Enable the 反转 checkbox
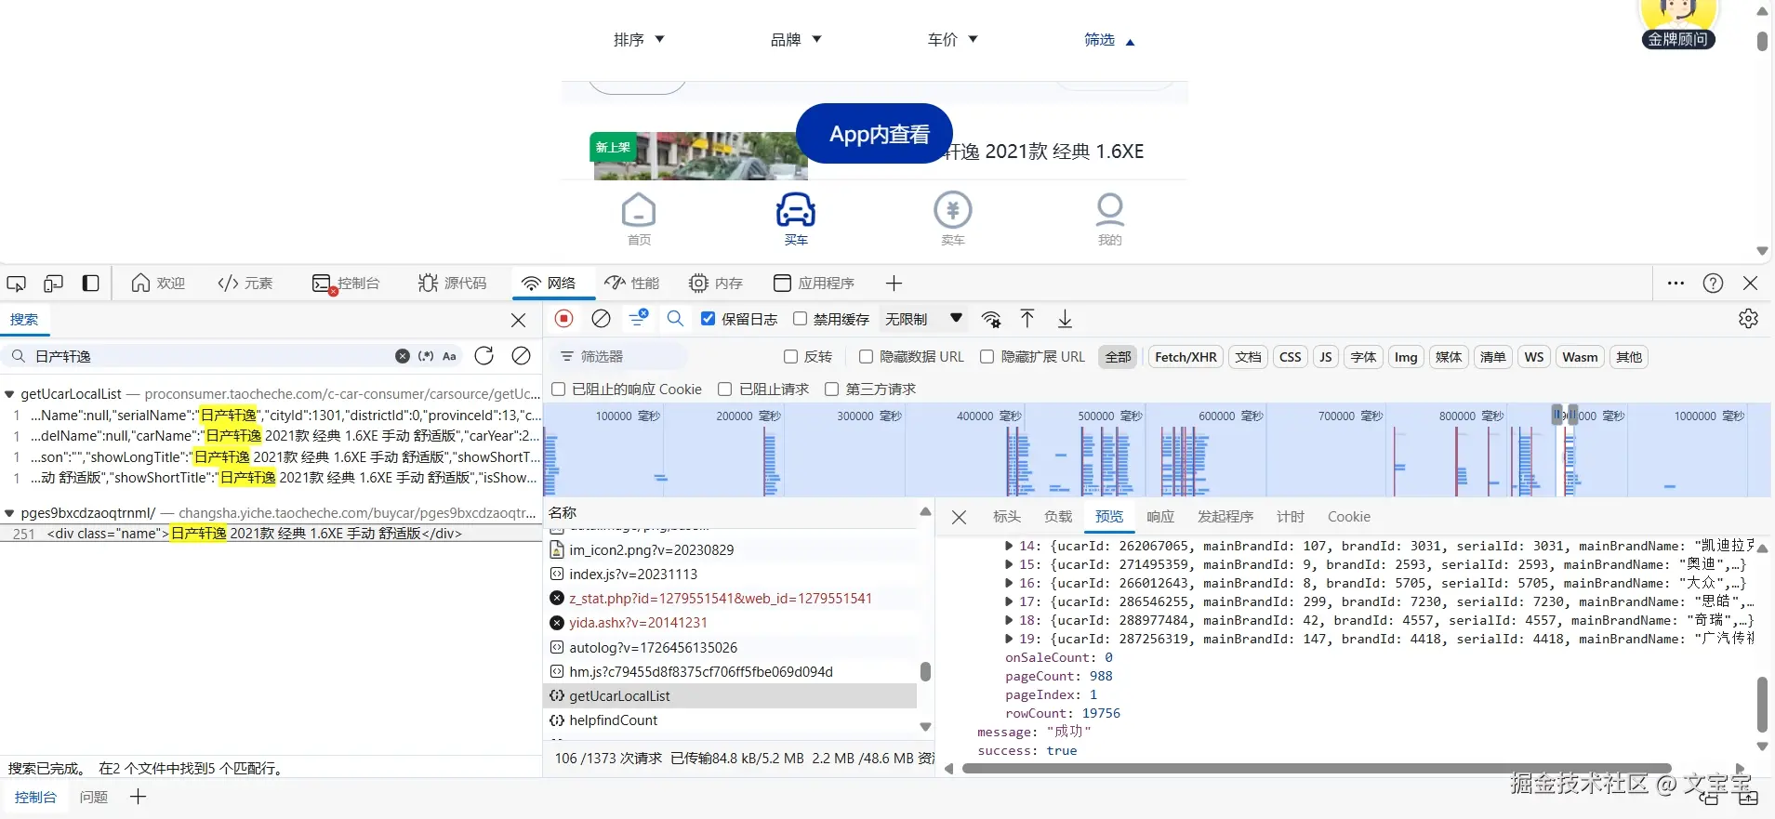1775x819 pixels. 790,357
